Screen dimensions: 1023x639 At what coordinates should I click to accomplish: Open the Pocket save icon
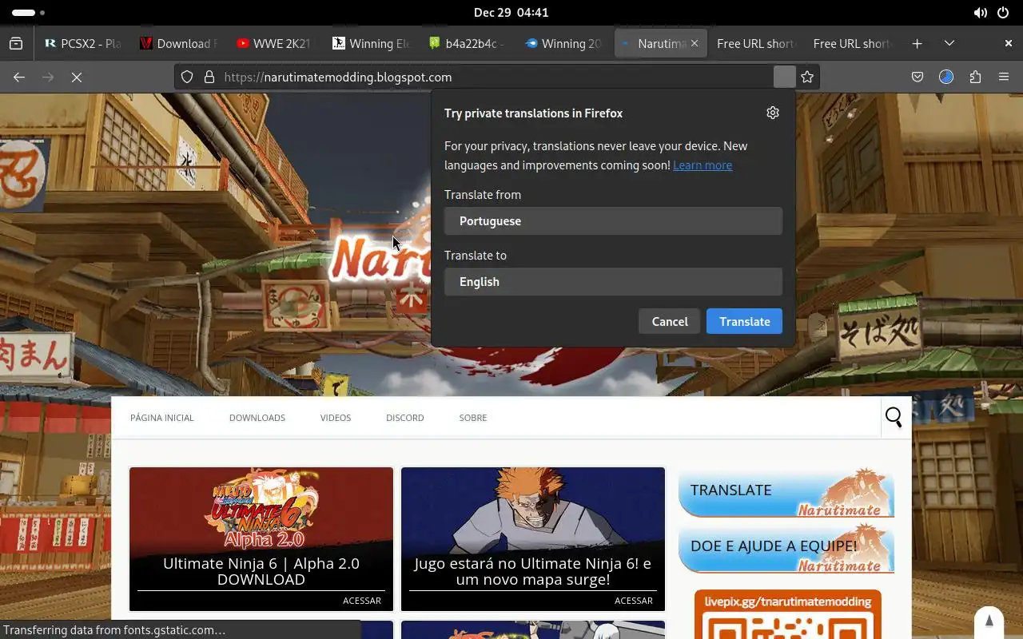(x=918, y=77)
